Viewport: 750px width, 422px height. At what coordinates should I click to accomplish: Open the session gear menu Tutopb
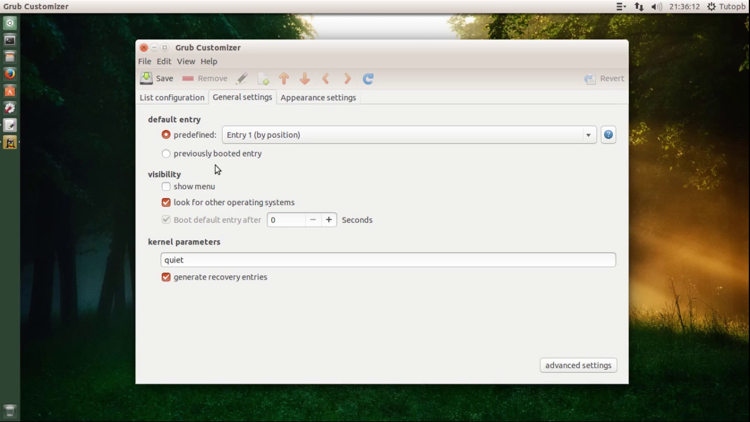[727, 6]
